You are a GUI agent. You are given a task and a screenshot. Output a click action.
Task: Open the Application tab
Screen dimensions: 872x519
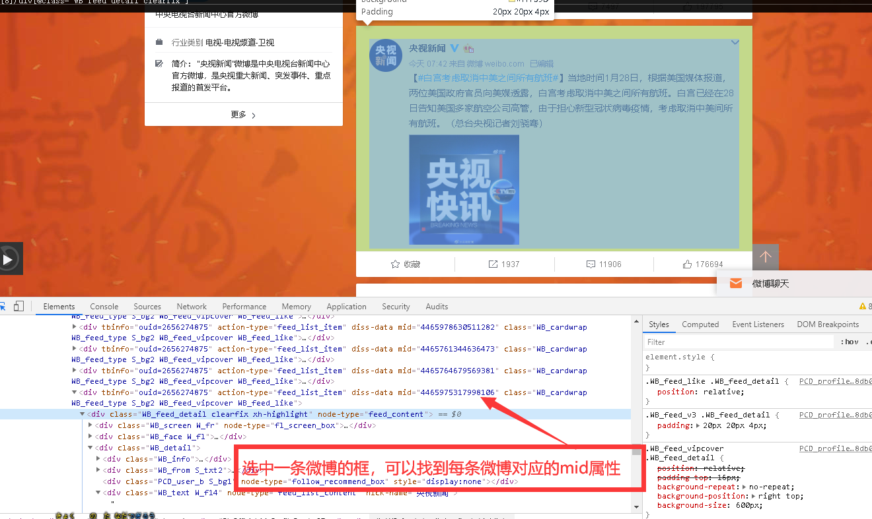346,306
